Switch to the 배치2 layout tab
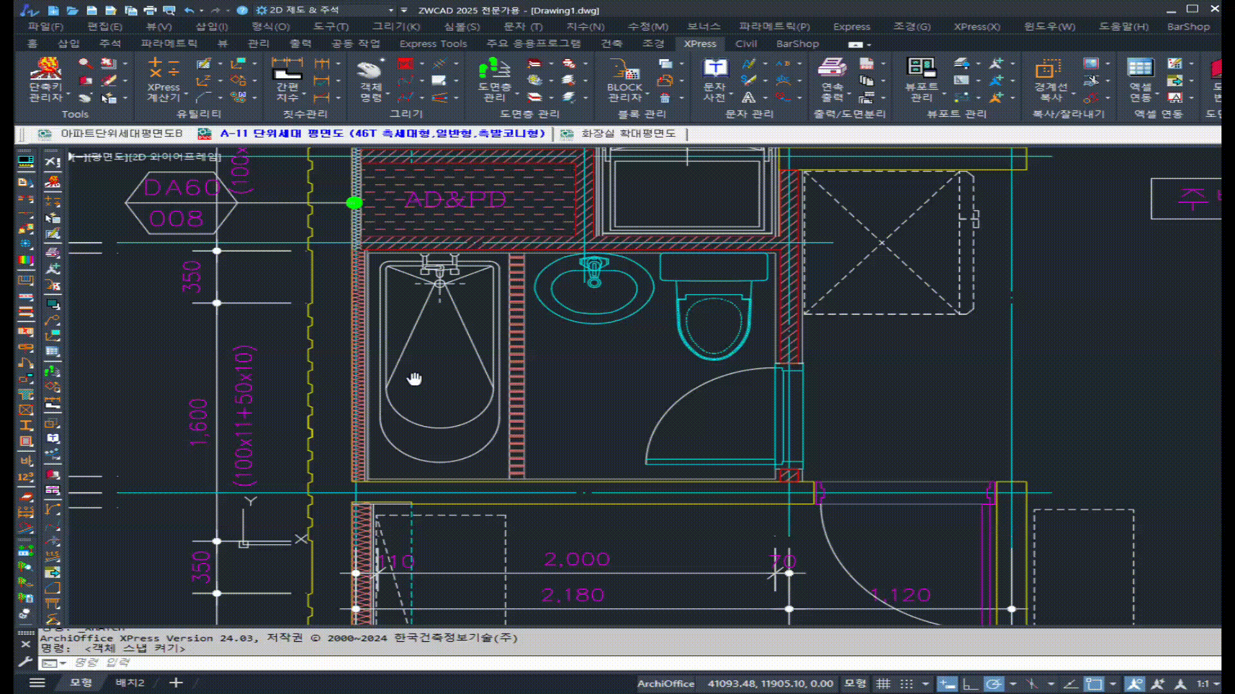 click(x=130, y=682)
